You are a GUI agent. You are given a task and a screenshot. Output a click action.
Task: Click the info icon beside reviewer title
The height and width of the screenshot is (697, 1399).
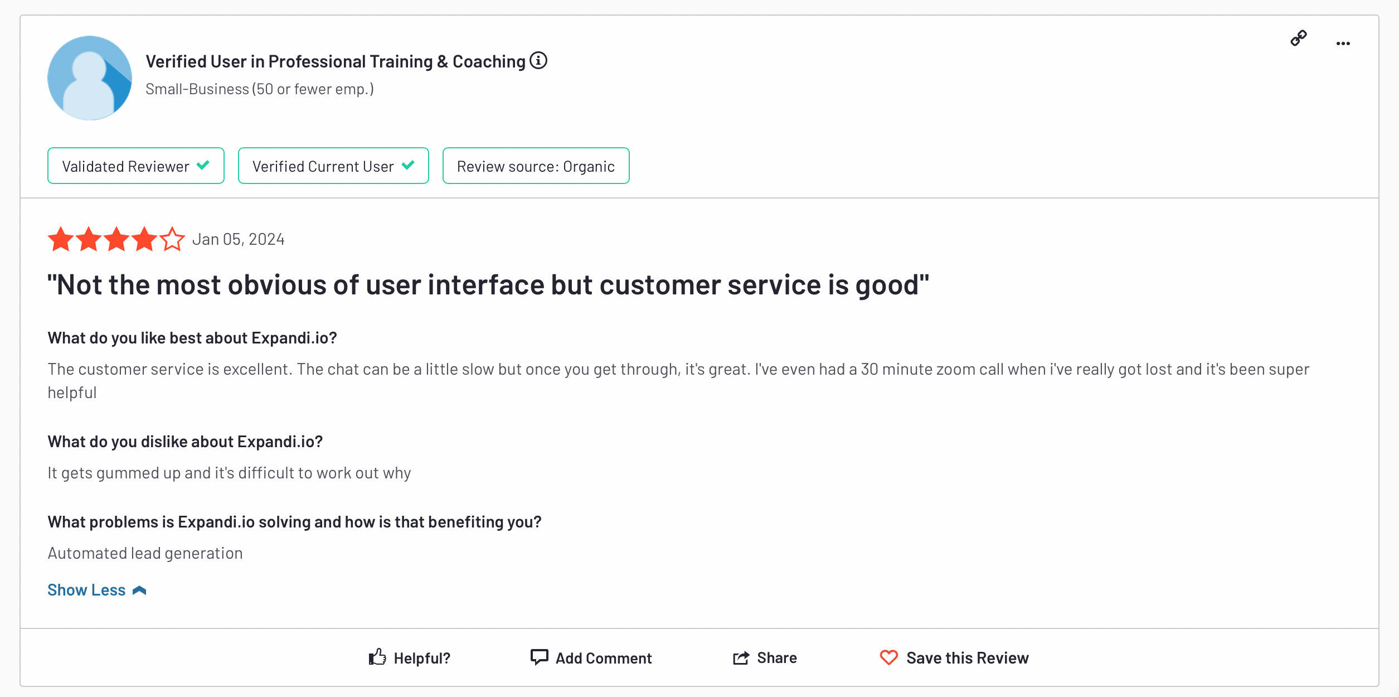(x=538, y=60)
